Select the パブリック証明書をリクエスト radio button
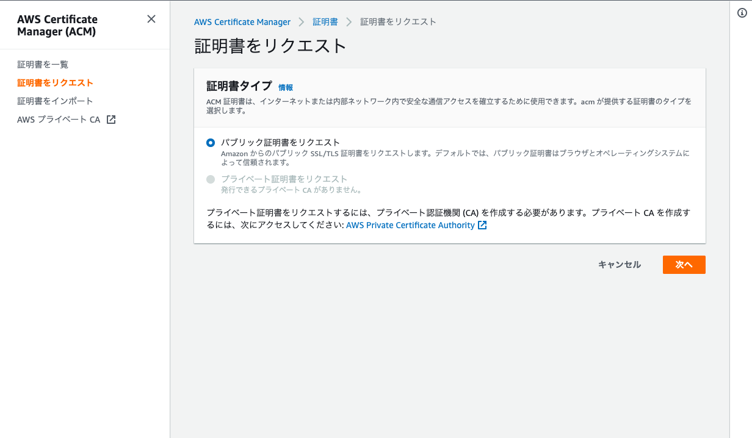 coord(211,143)
